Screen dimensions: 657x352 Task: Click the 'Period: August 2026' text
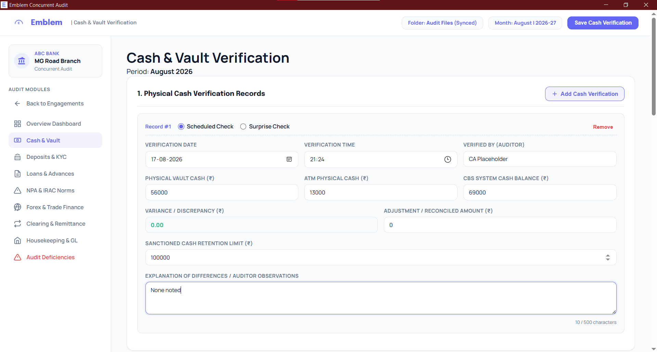click(159, 72)
